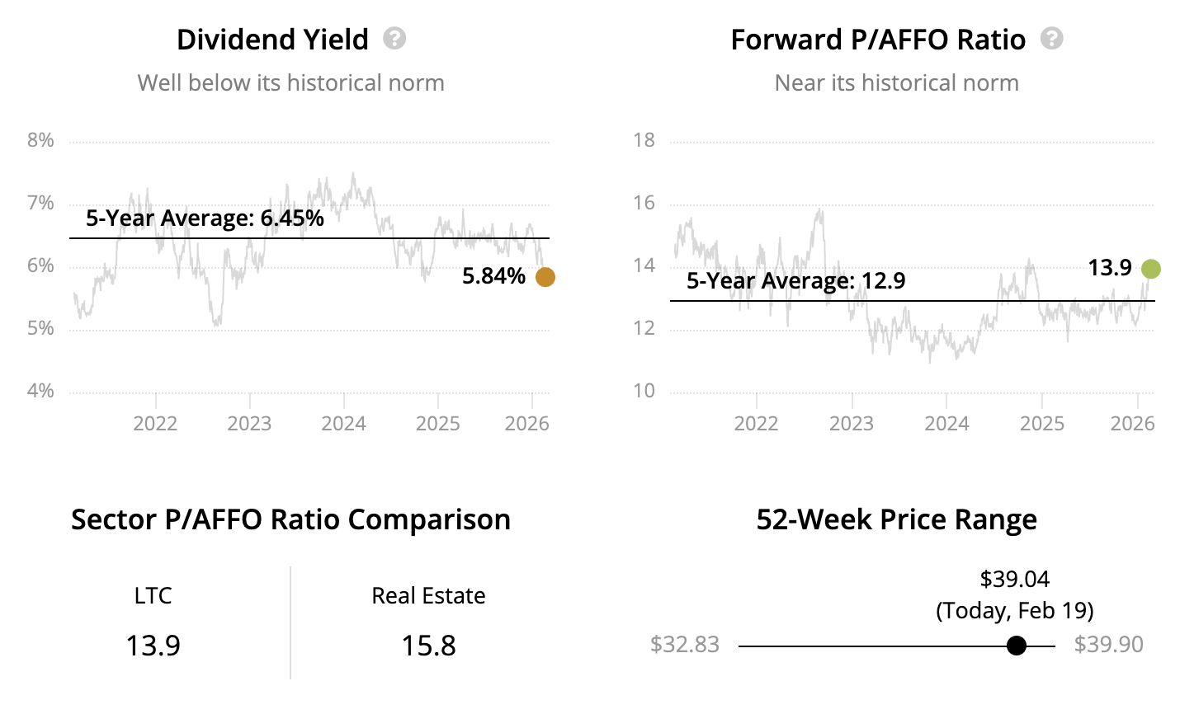Viewport: 1180px width, 714px height.
Task: Click the Forward P/AFFO Ratio heading
Action: pos(878,40)
